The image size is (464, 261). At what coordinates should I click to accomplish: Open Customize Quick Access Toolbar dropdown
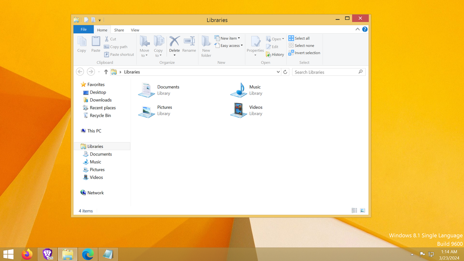[100, 20]
